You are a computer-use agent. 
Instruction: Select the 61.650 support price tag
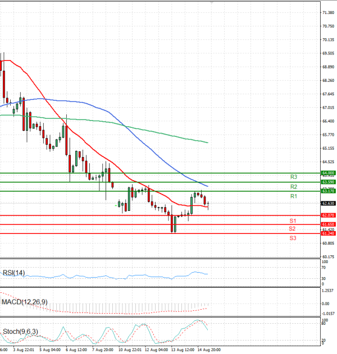pyautogui.click(x=329, y=224)
